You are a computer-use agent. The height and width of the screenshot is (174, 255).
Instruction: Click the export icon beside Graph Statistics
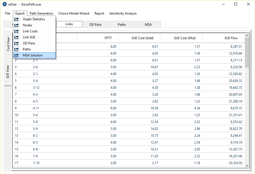pyautogui.click(x=17, y=19)
